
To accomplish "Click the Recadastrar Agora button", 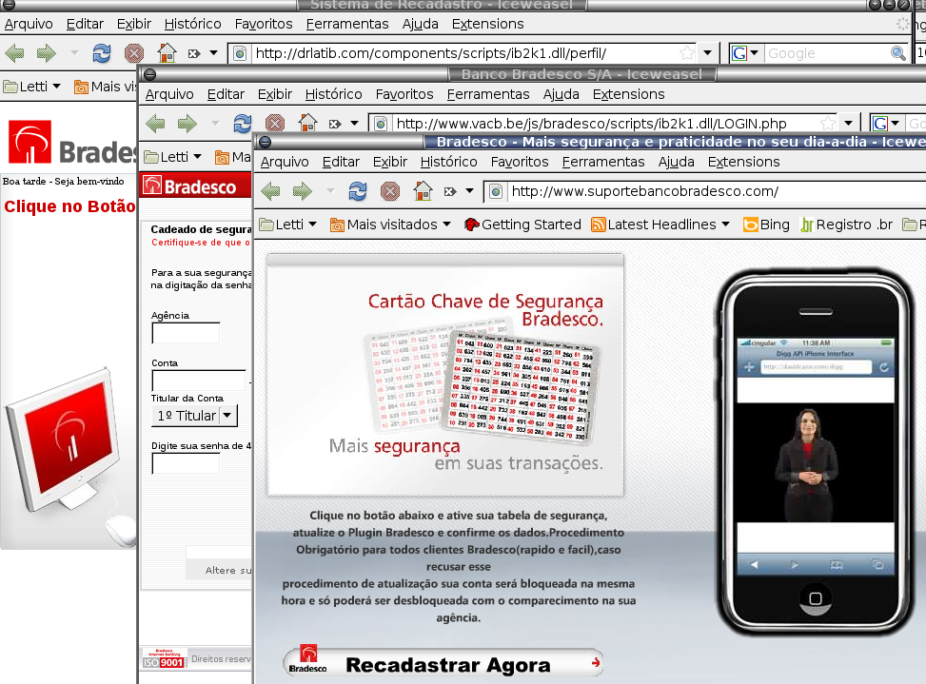I will click(x=443, y=662).
